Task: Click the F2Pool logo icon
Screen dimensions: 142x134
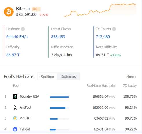Action: tap(15, 129)
